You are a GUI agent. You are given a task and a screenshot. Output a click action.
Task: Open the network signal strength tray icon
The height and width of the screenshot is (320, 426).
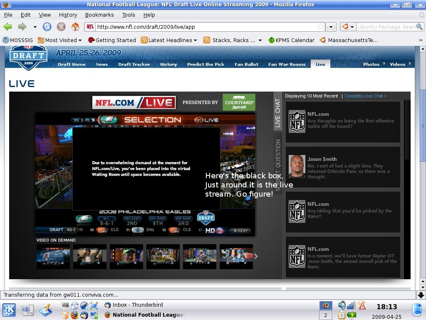352,305
